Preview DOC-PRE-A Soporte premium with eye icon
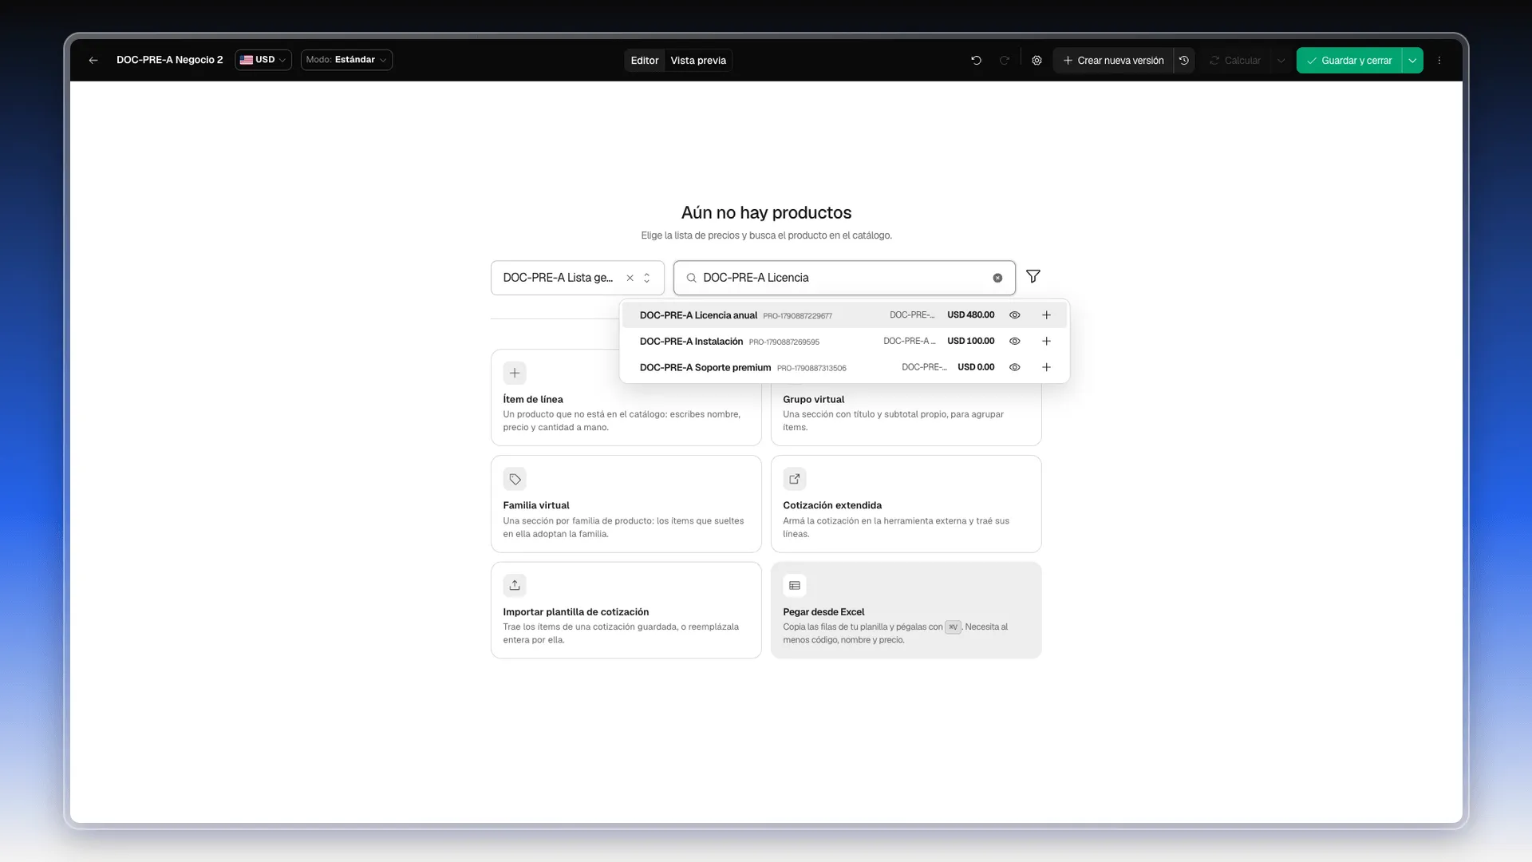The height and width of the screenshot is (862, 1532). point(1015,367)
